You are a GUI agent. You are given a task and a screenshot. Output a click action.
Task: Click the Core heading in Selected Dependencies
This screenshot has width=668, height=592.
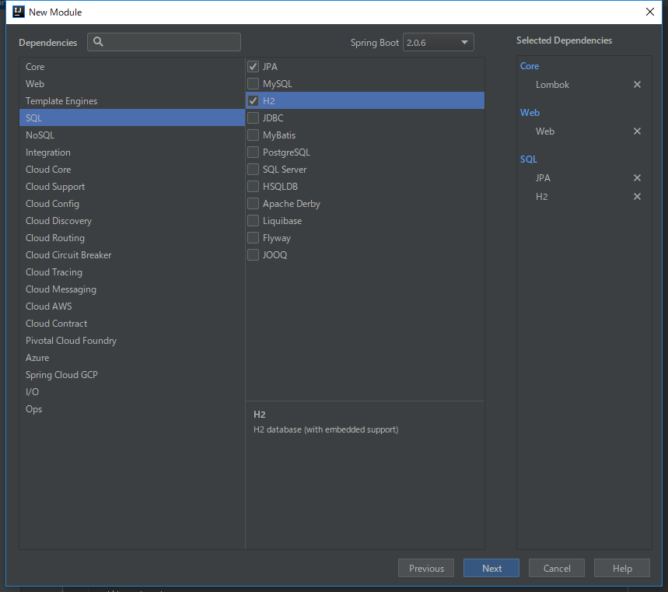coord(530,66)
